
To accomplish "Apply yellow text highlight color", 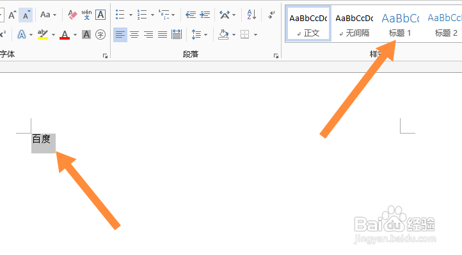I will 43,35.
